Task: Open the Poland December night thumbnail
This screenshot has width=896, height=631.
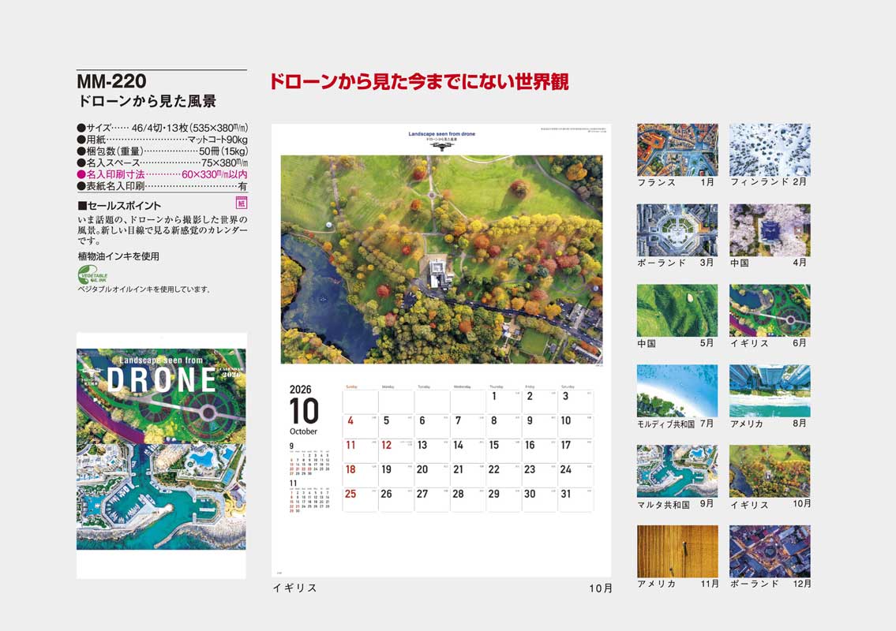Action: tap(770, 551)
